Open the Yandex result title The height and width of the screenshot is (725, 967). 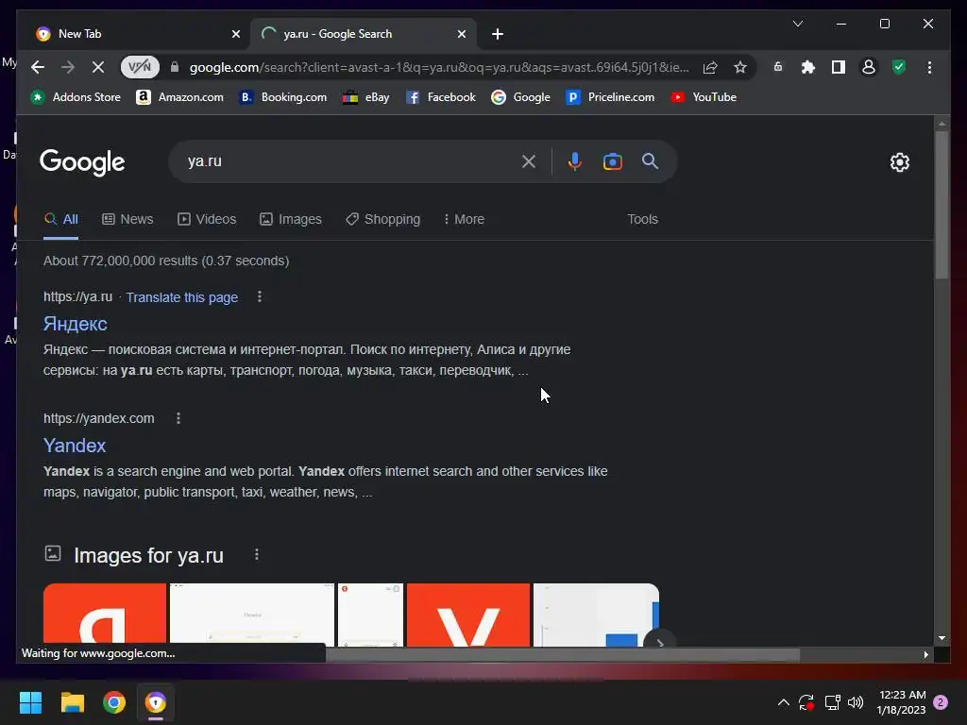click(75, 446)
